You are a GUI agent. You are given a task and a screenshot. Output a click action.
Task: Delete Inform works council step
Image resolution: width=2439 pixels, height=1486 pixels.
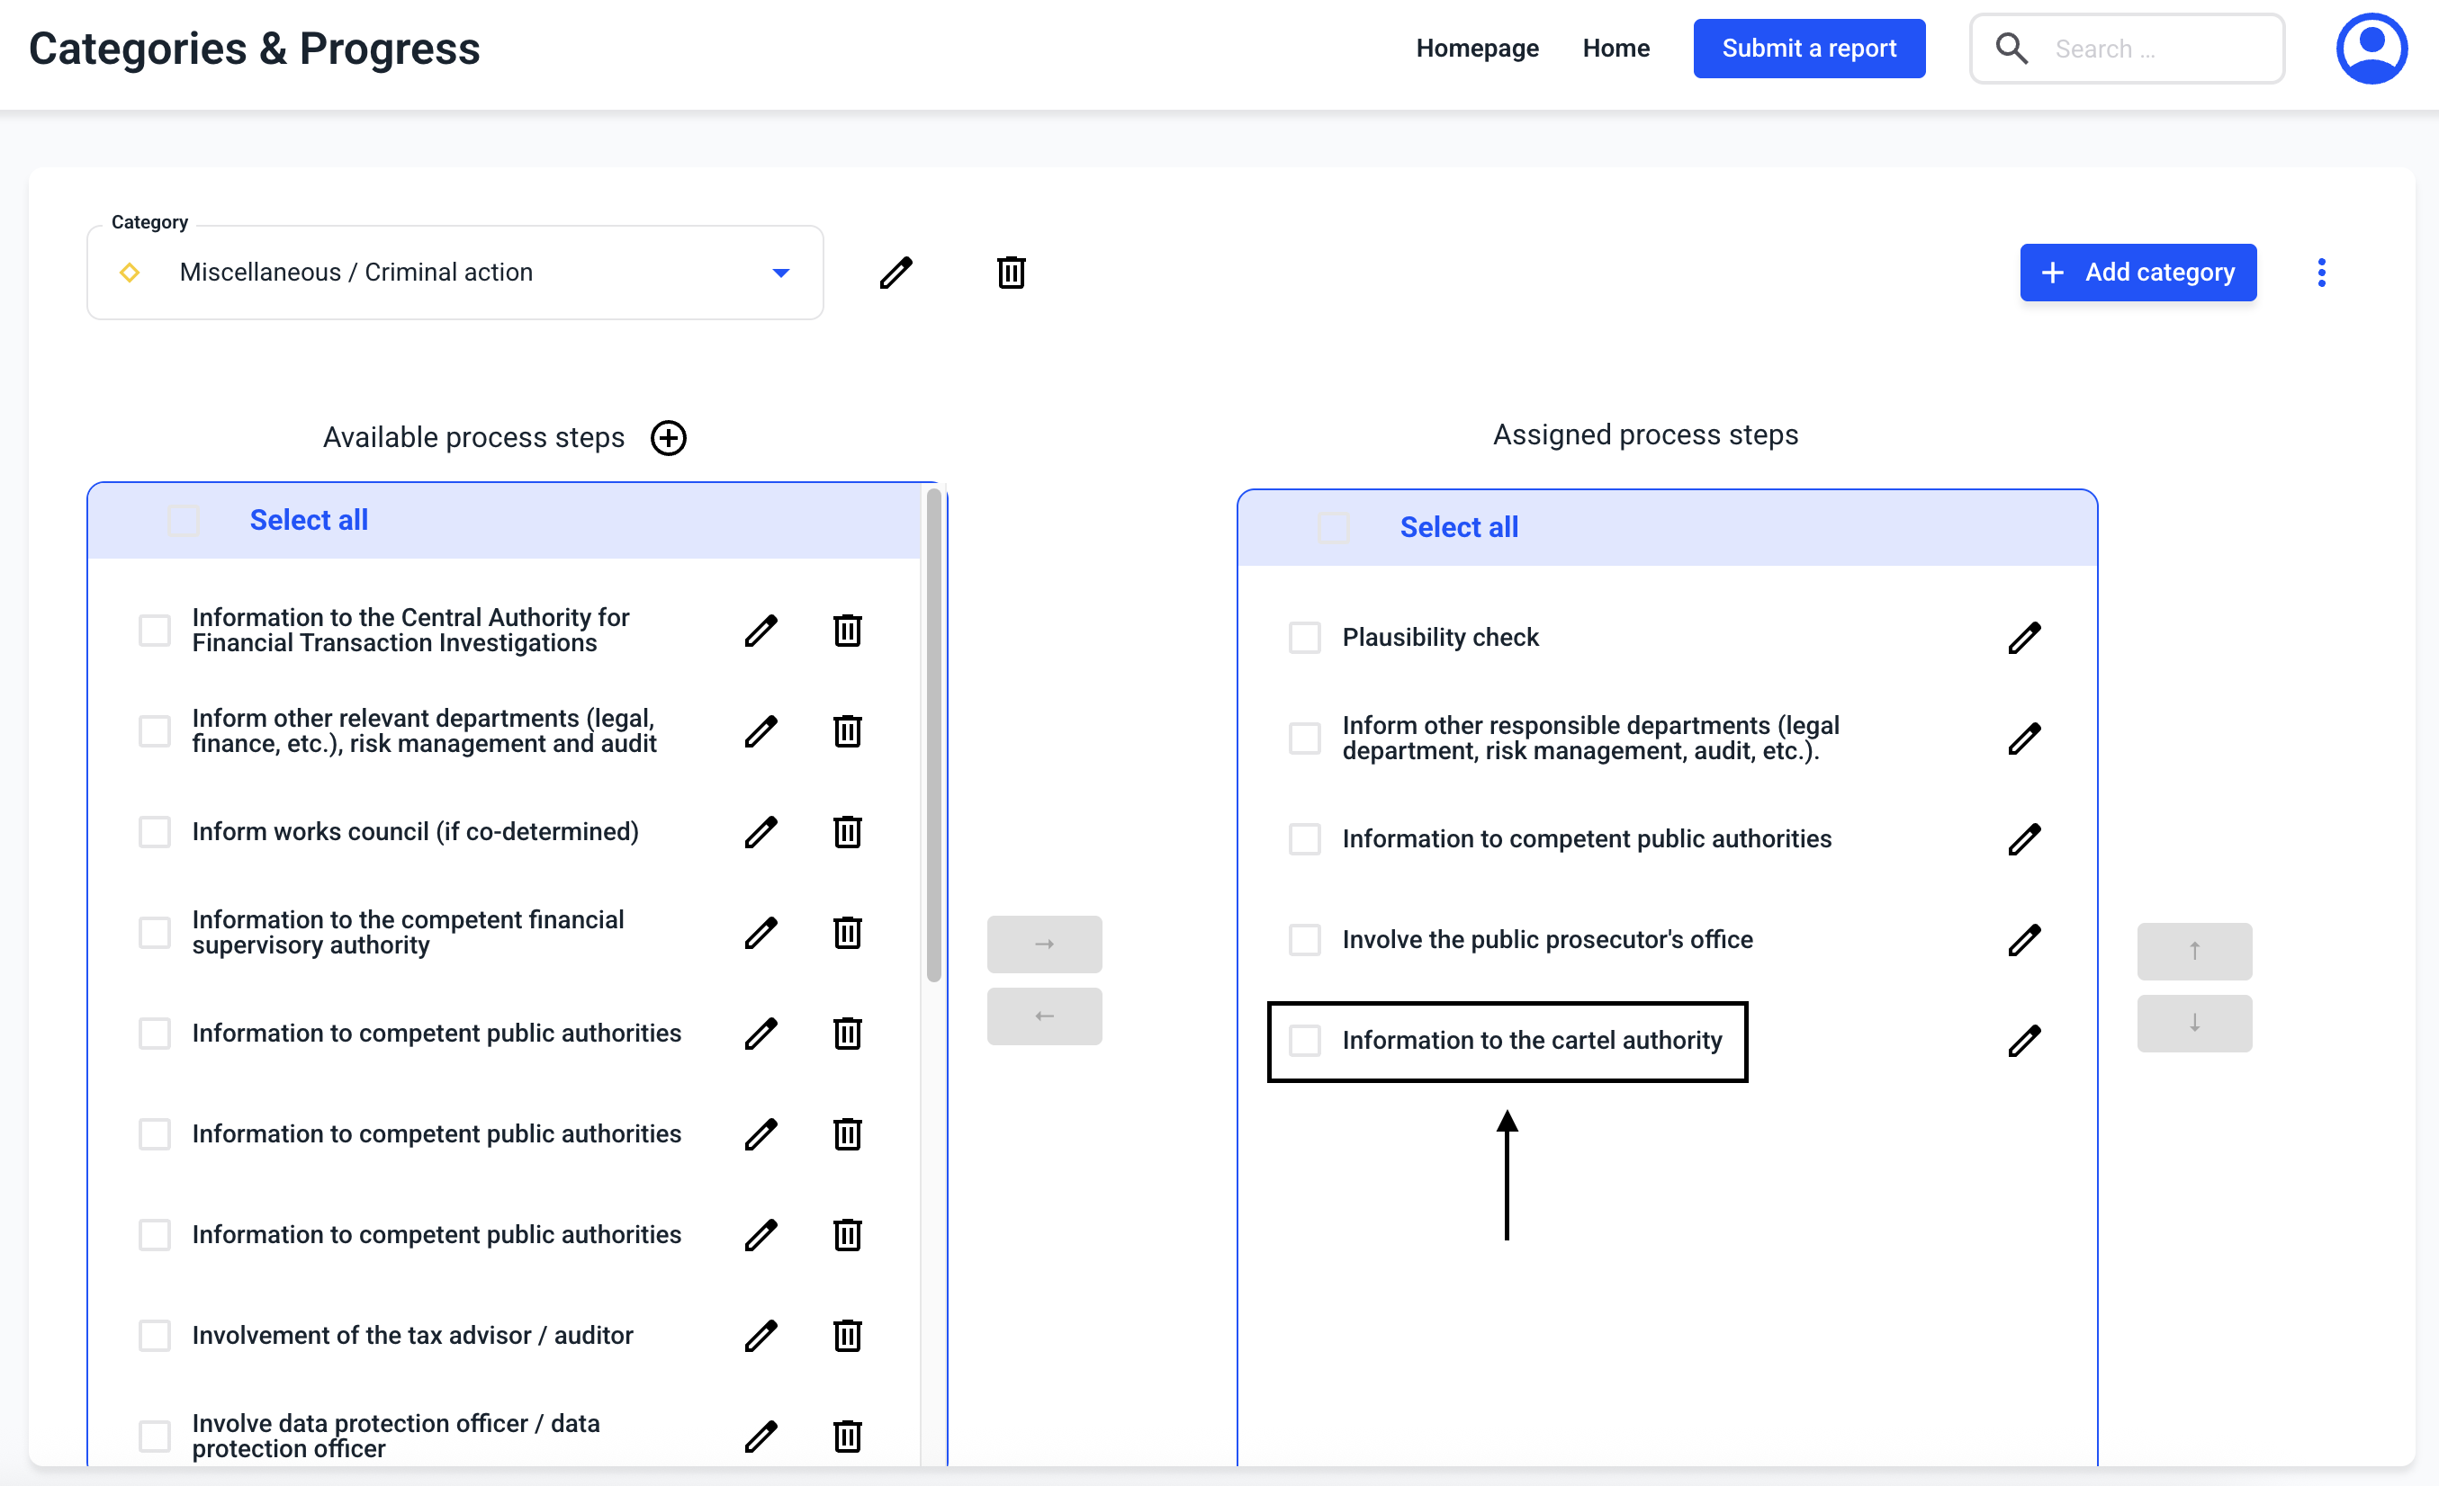(x=846, y=832)
